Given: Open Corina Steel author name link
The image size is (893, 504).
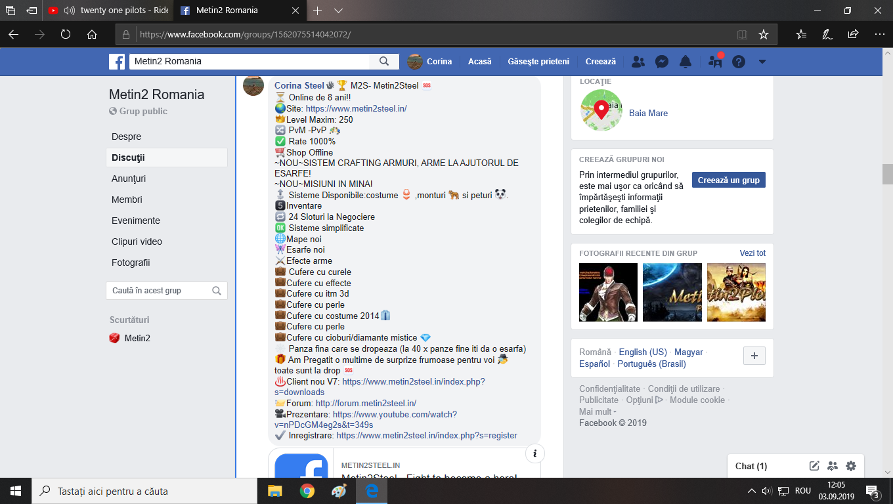Looking at the screenshot, I should 299,85.
